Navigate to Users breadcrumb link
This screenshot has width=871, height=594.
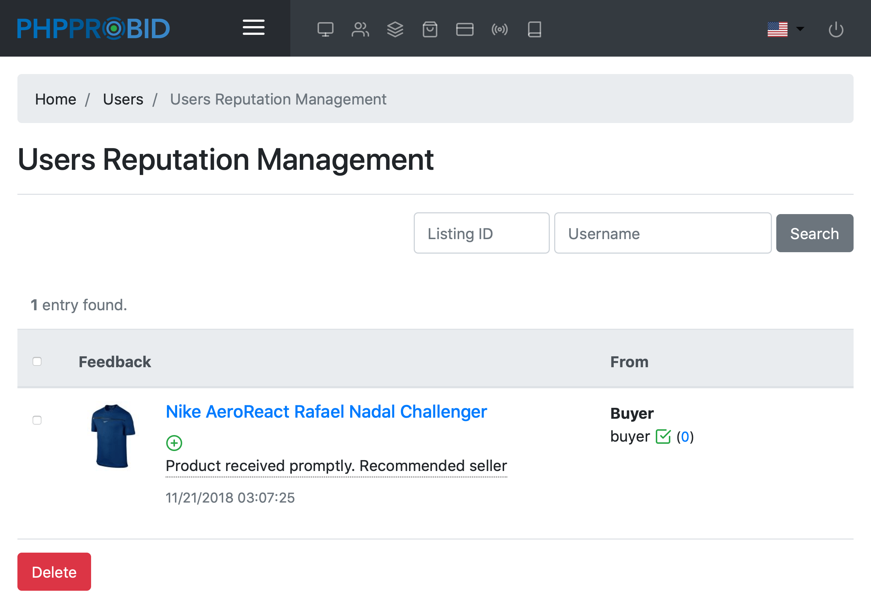(123, 99)
